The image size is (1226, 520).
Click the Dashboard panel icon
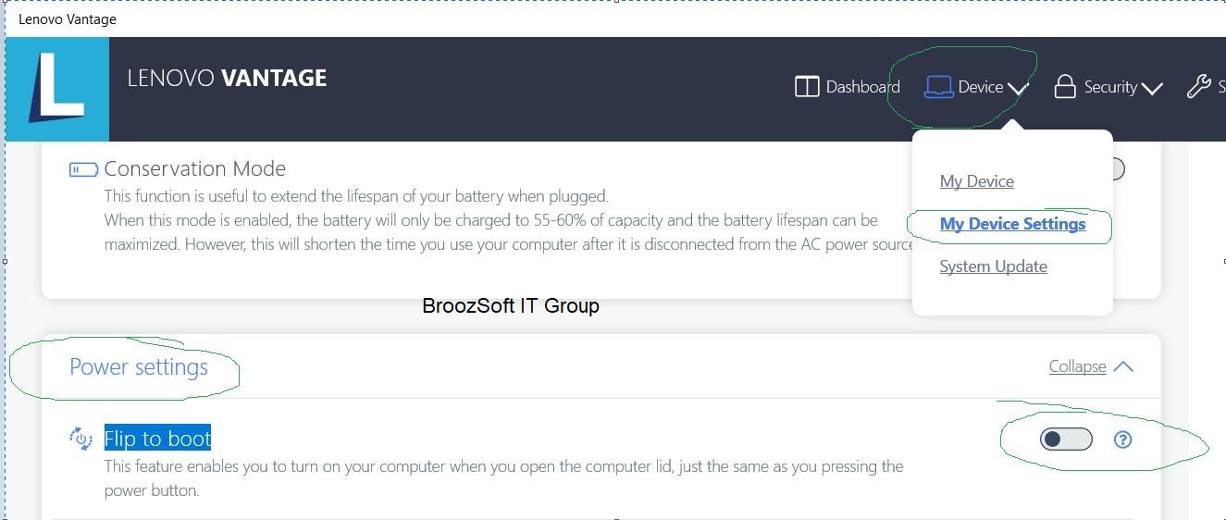pyautogui.click(x=807, y=87)
